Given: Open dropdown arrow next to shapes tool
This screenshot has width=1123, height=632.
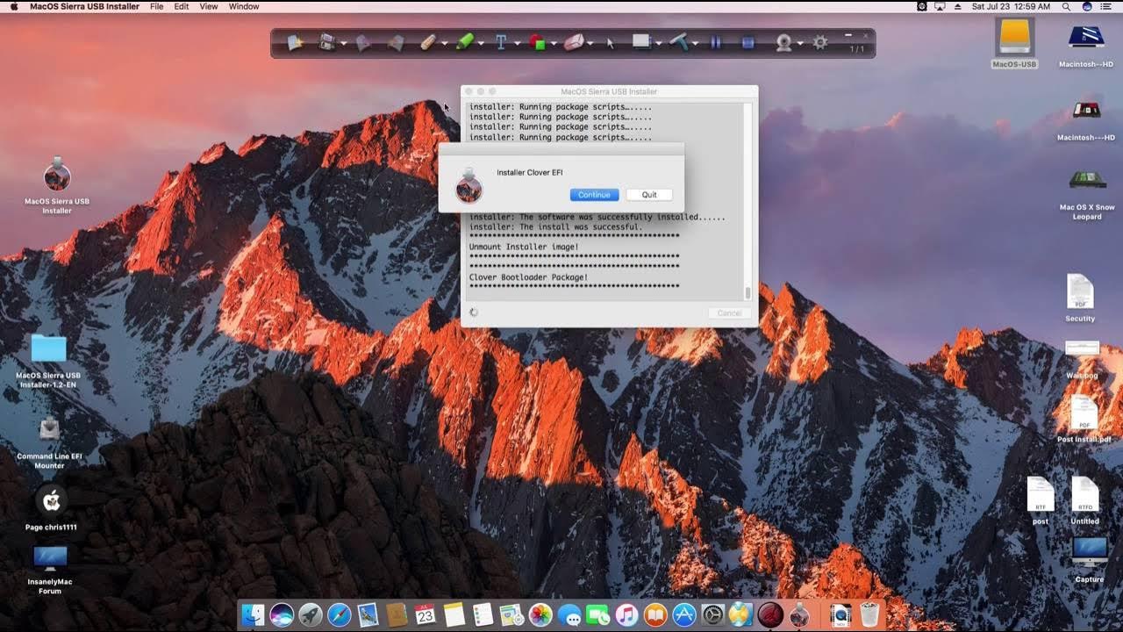Looking at the screenshot, I should (x=554, y=43).
